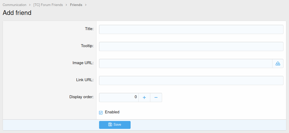The height and width of the screenshot is (133, 289).
Task: Increase display order with plus icon
Action: click(x=144, y=97)
